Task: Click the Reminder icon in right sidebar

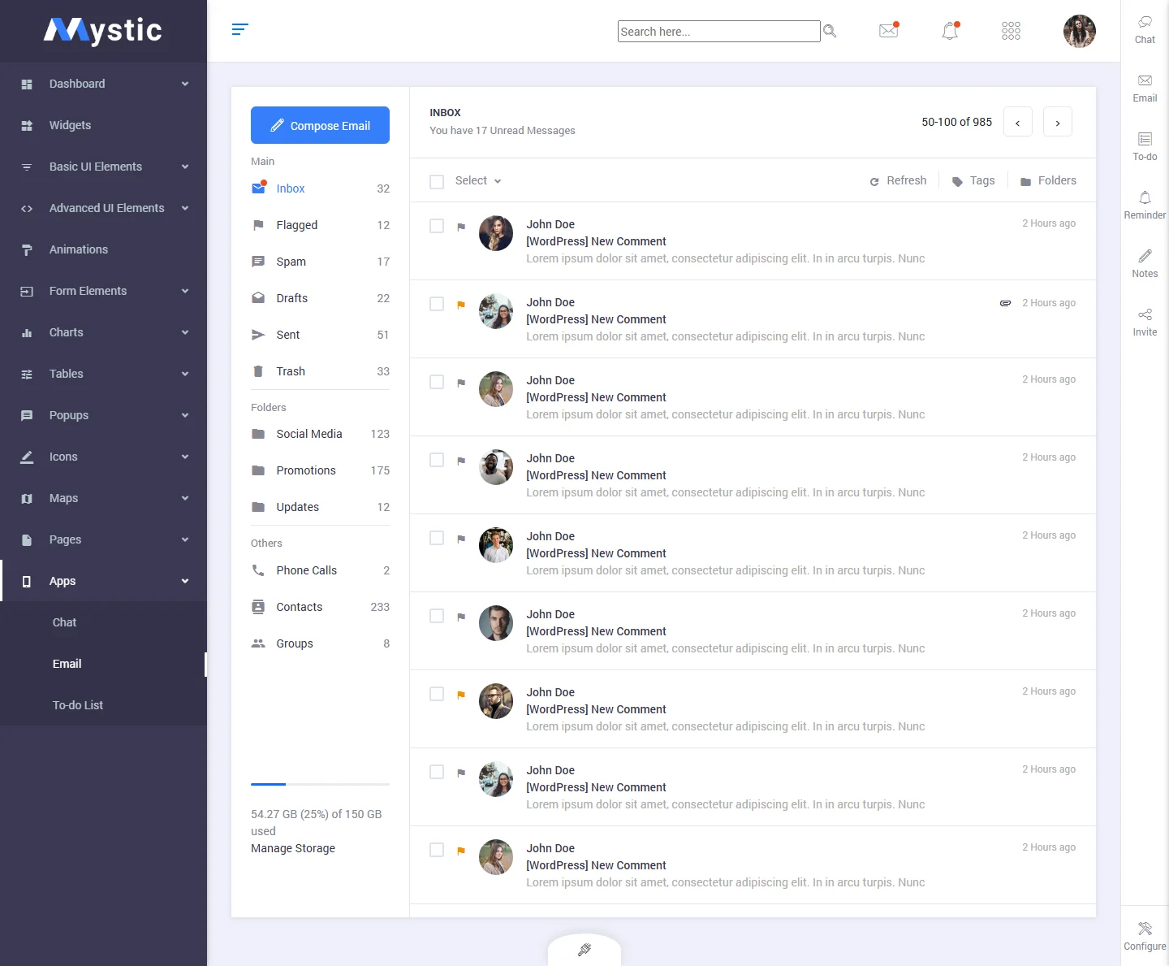Action: point(1145,198)
